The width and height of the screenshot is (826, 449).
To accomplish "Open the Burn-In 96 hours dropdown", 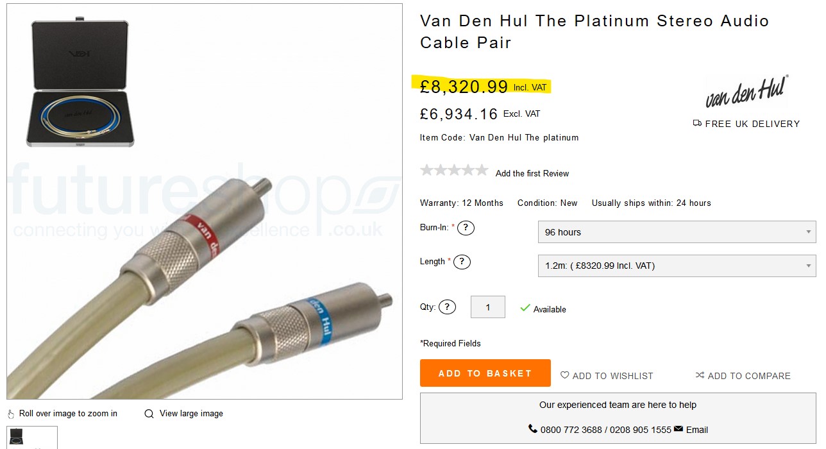I will point(677,232).
